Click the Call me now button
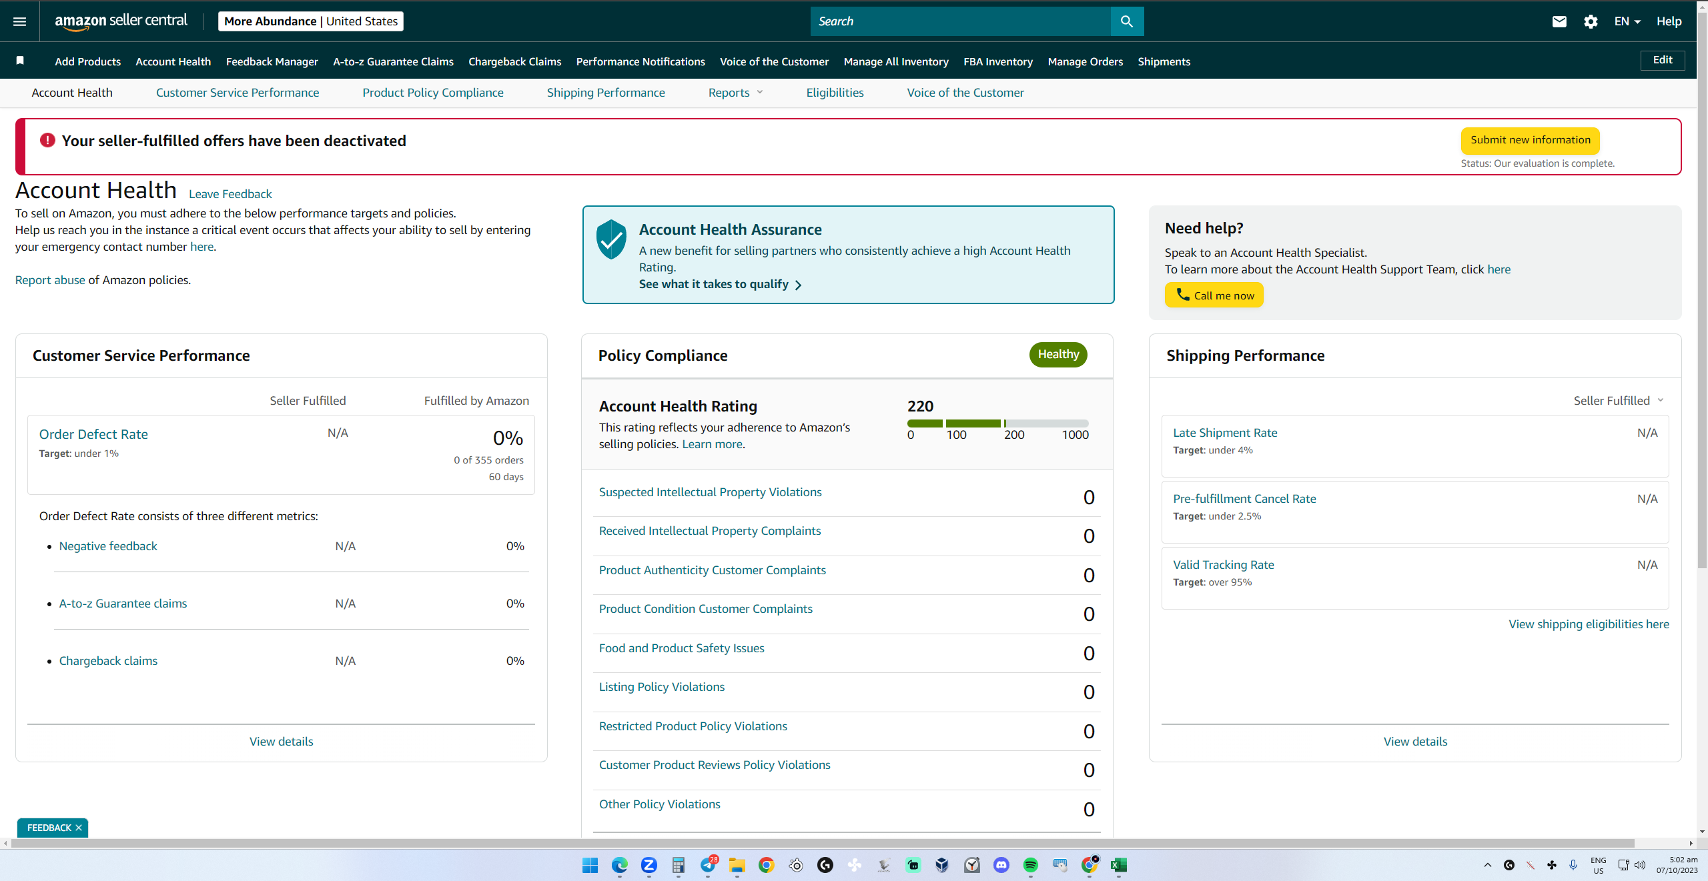Screen dimensions: 1708x881 tap(1214, 295)
